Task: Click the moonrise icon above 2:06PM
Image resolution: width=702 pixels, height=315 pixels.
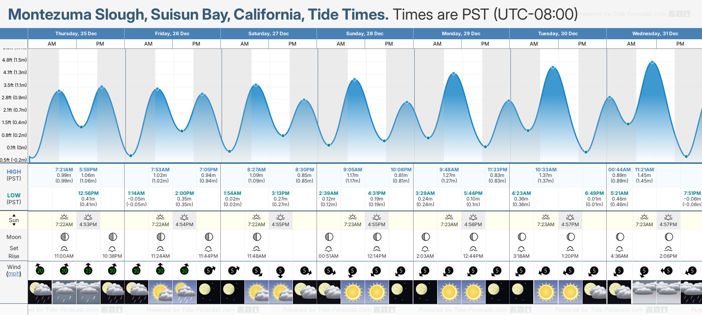Action: [x=668, y=249]
